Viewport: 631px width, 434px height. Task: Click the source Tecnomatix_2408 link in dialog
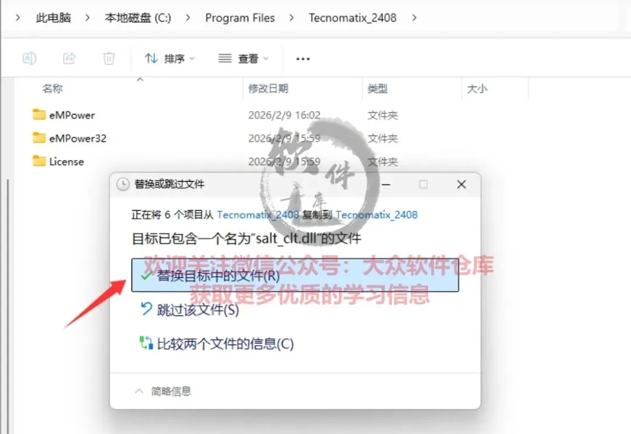258,215
